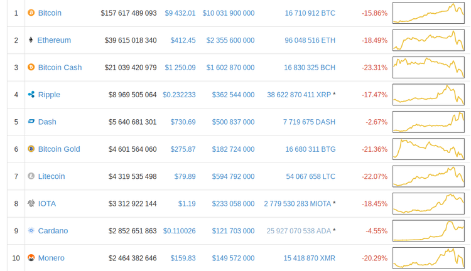Viewport: 471px width, 271px height.
Task: Open the Litecoin name link
Action: pyautogui.click(x=51, y=176)
